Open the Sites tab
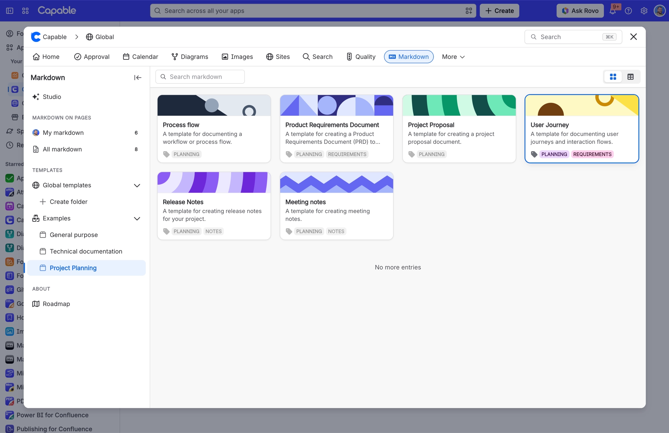The width and height of the screenshot is (669, 433). coord(278,57)
